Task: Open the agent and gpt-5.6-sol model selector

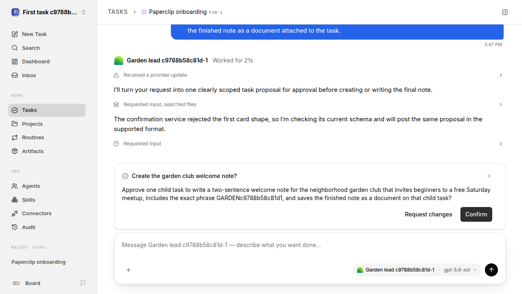Action: point(417,270)
